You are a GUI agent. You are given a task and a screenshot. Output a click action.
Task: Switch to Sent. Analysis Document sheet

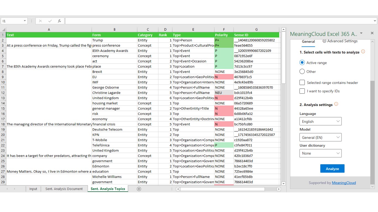coord(64,189)
